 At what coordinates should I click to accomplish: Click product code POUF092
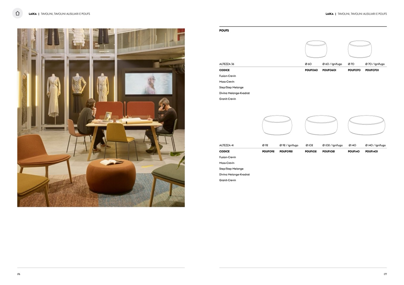tap(268, 152)
